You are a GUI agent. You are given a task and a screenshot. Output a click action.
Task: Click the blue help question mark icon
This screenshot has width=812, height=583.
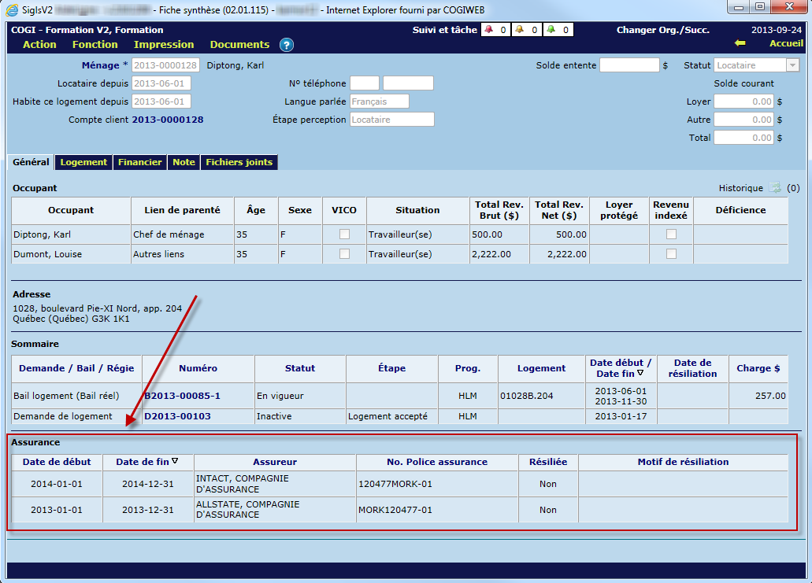[x=287, y=45]
